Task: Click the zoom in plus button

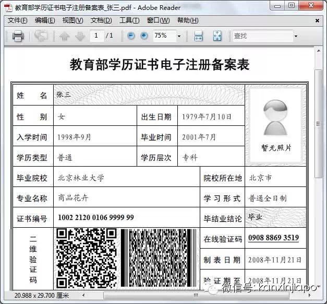Action: pos(144,36)
